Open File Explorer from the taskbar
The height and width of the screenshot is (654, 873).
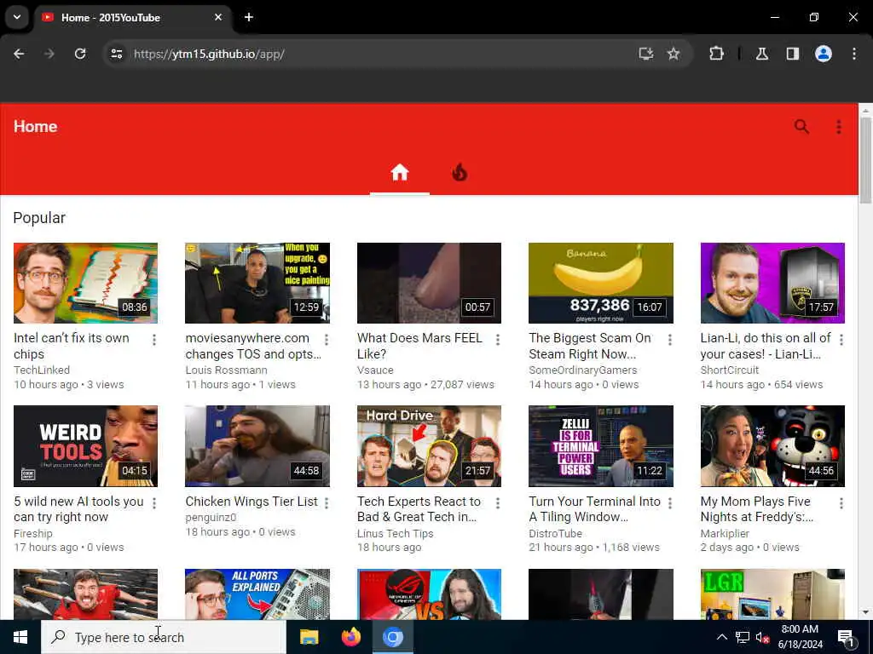pos(309,637)
